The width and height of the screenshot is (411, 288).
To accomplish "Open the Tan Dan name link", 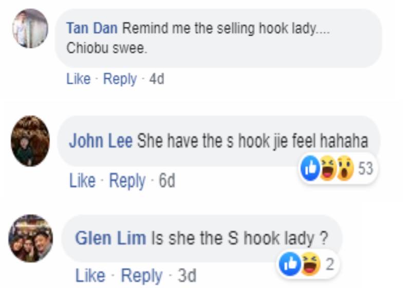I will click(x=92, y=28).
